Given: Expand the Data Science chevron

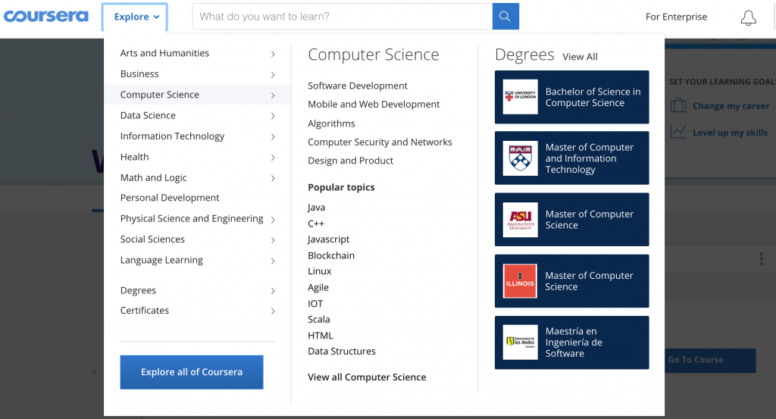Looking at the screenshot, I should click(273, 116).
